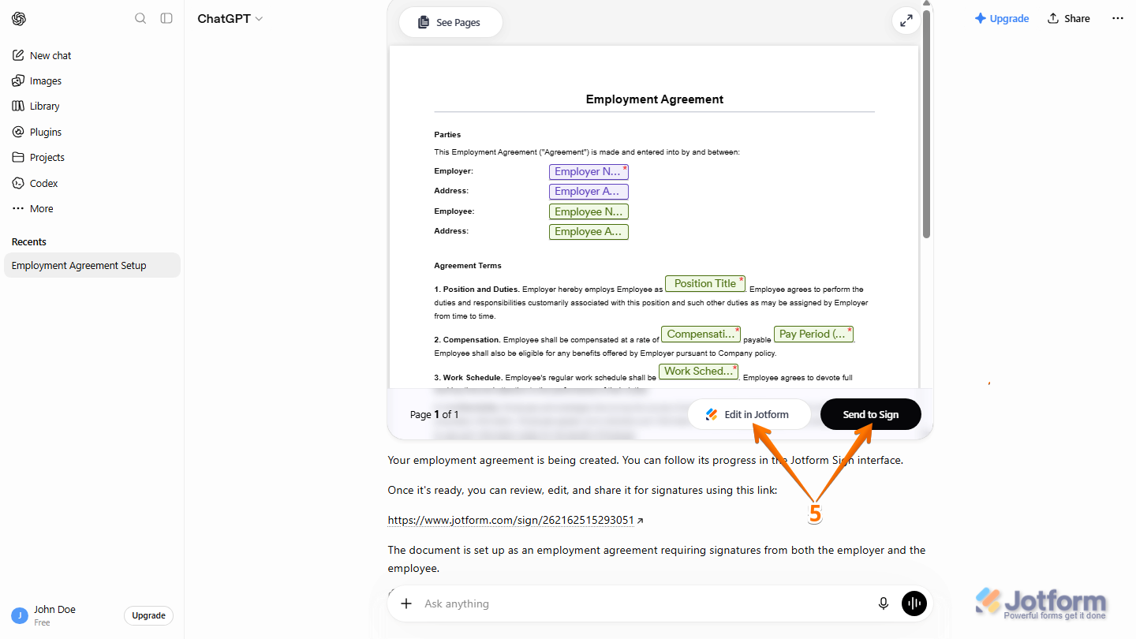Click the Employee A… address field
The image size is (1136, 639).
(589, 232)
